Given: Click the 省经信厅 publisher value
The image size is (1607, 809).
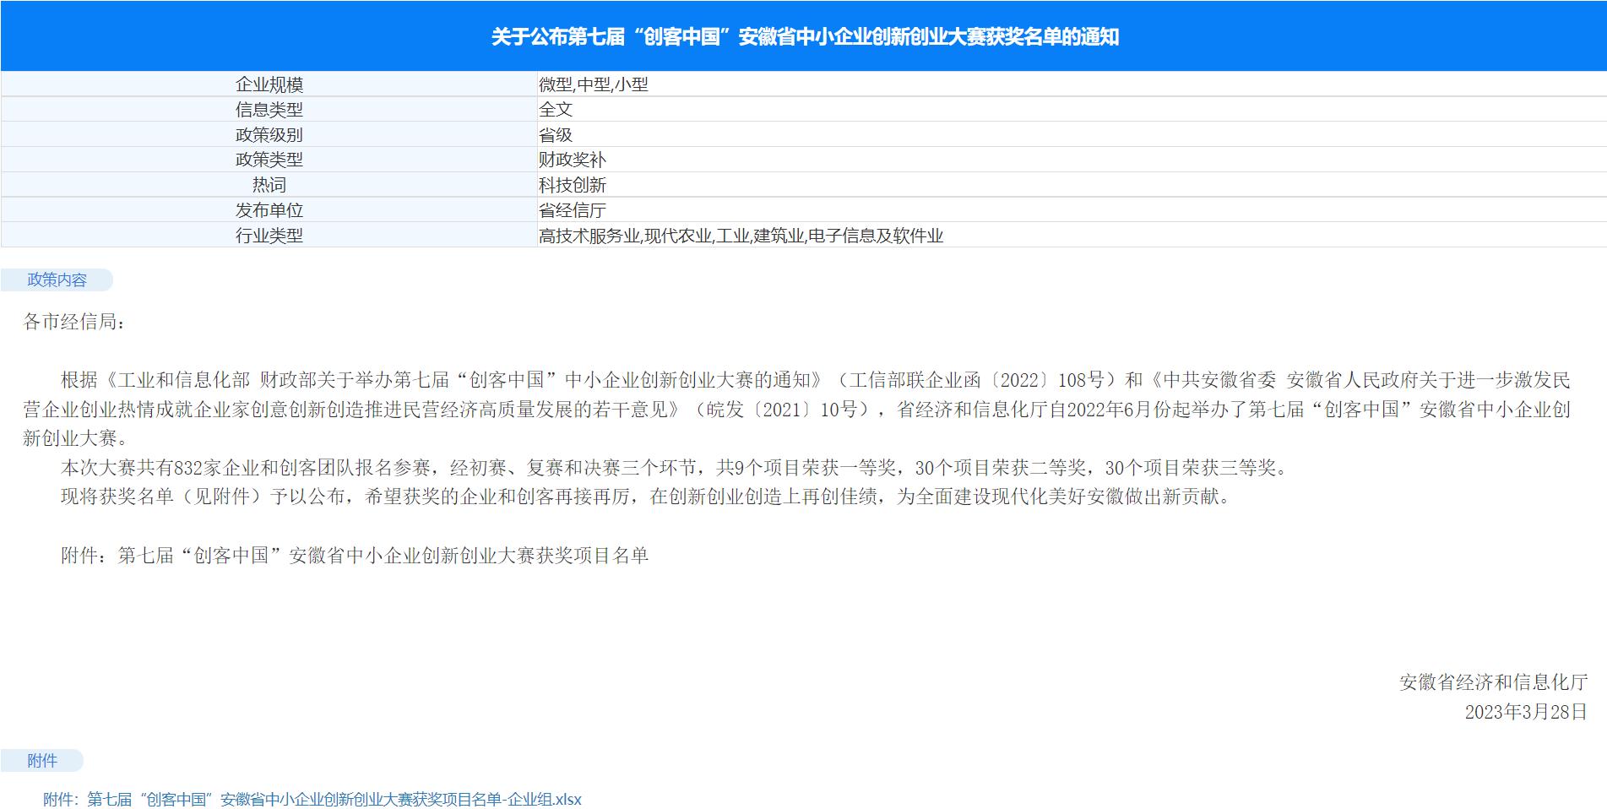Looking at the screenshot, I should 573,210.
